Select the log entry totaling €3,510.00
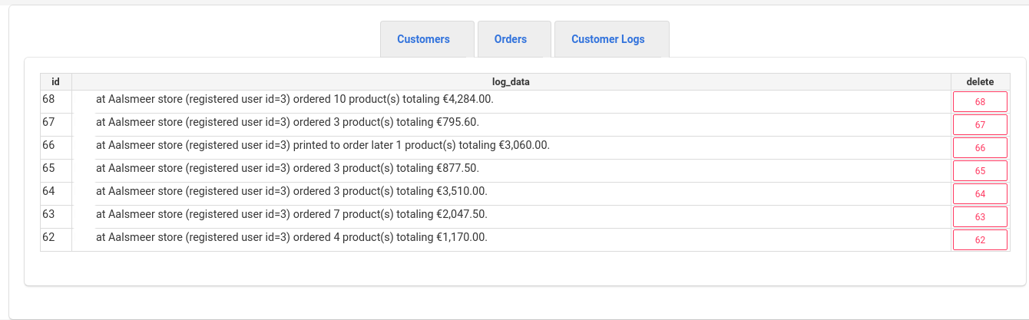 click(x=291, y=191)
